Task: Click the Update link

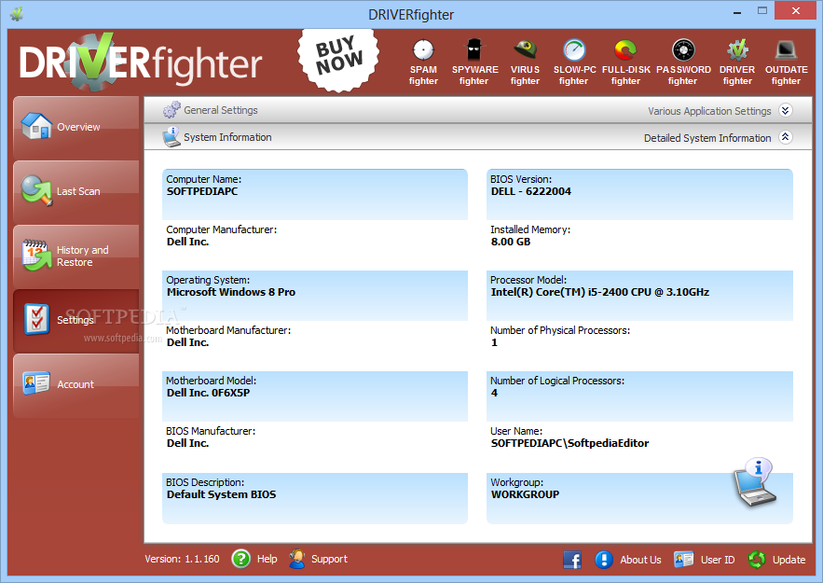Action: [x=789, y=560]
